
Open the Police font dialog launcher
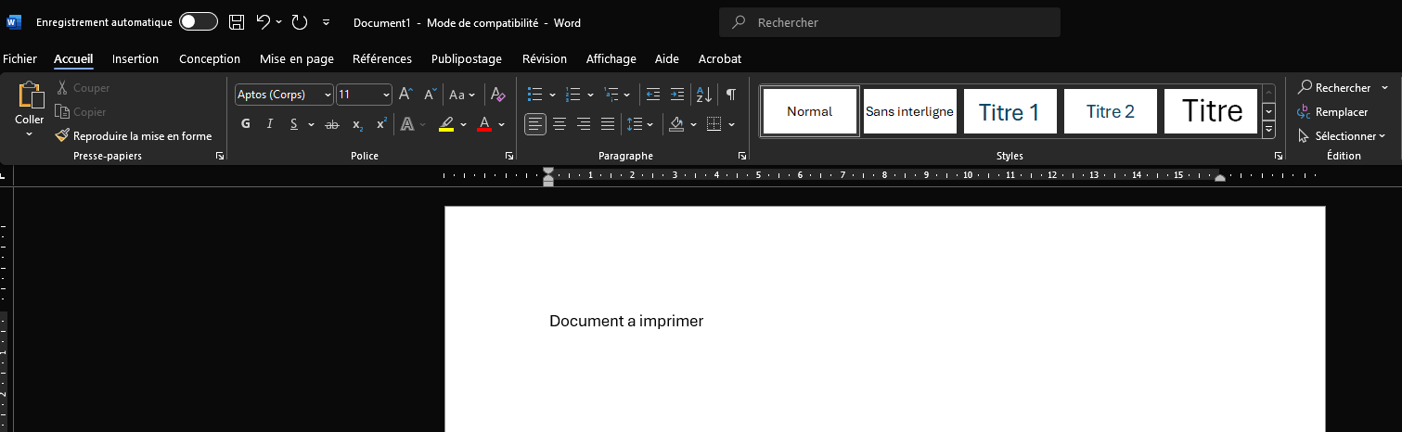509,157
